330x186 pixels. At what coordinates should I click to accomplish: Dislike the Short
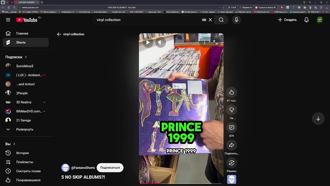[232, 110]
